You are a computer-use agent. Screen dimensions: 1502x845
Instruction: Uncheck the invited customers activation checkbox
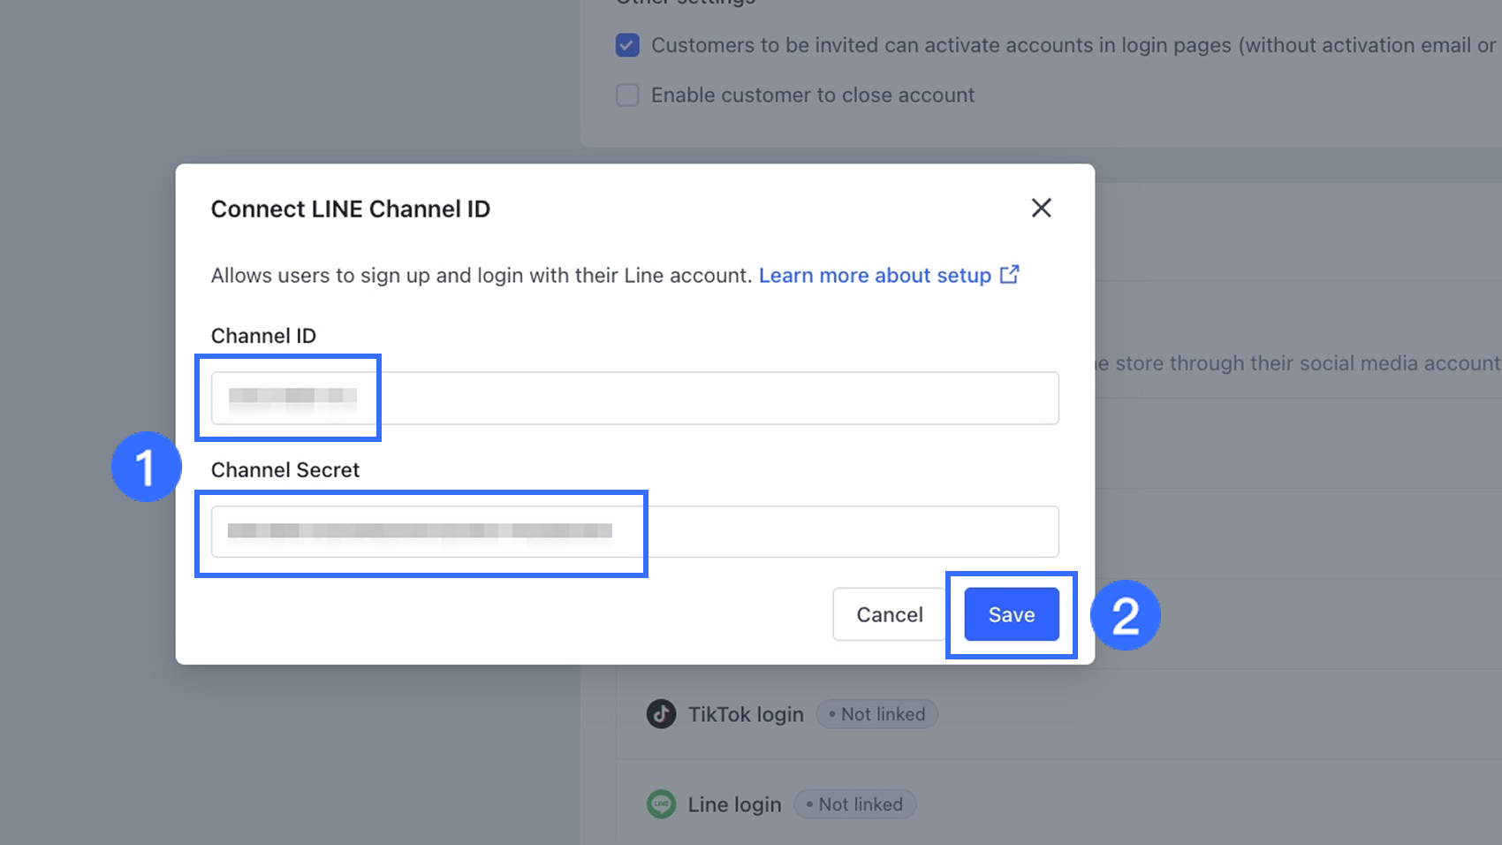pos(627,45)
